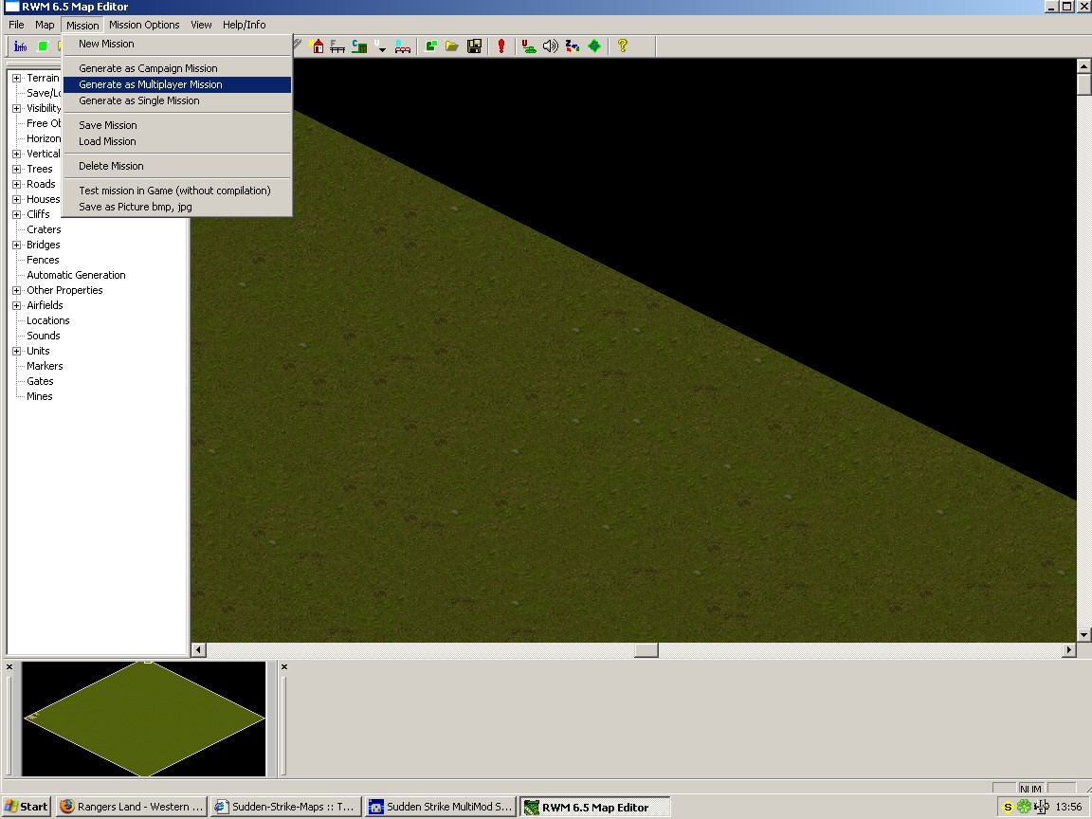Close the minimap panel with its X
The width and height of the screenshot is (1092, 819).
click(x=9, y=667)
